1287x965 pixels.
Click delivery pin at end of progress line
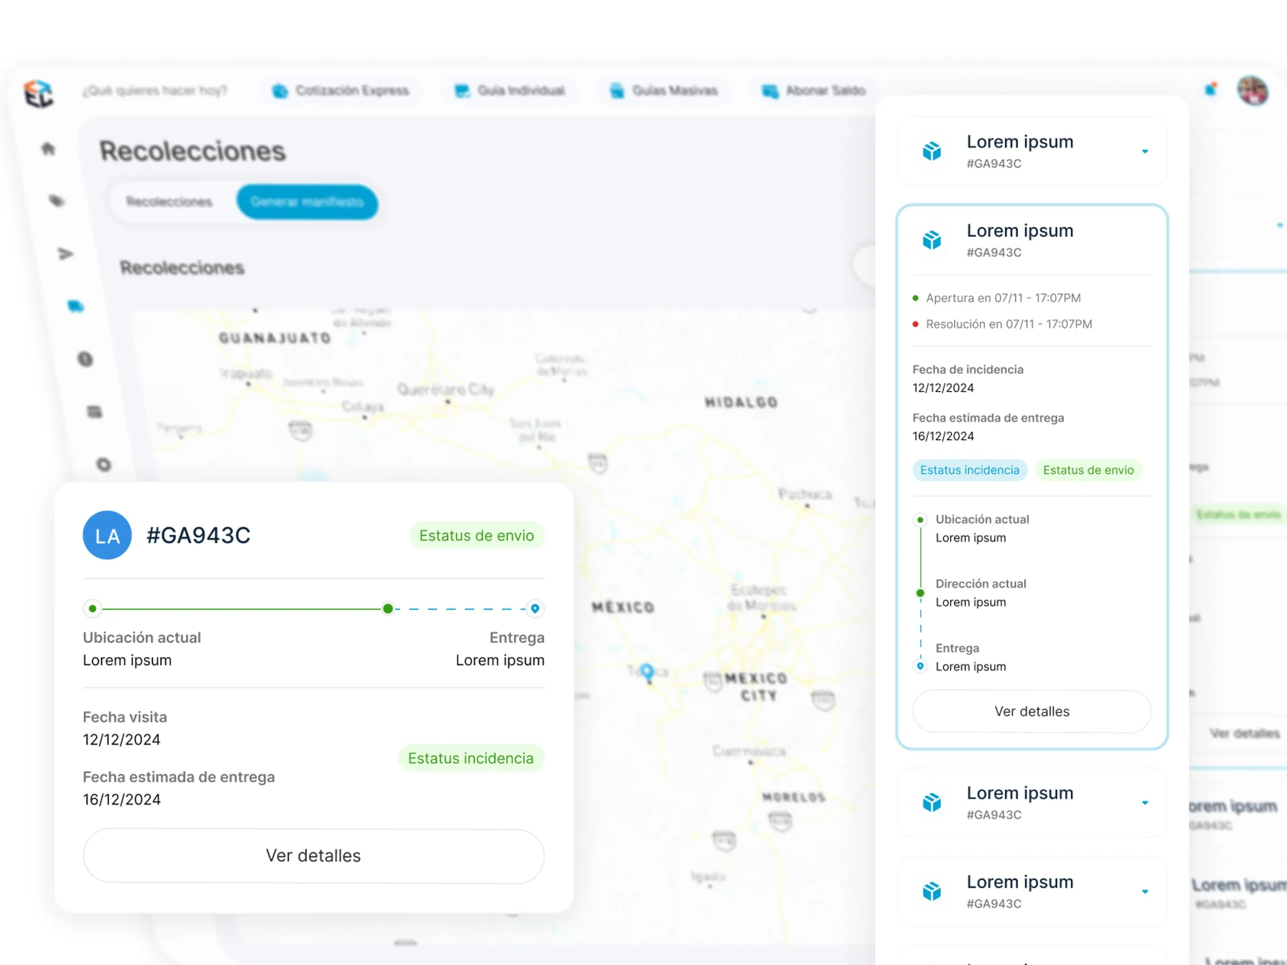[535, 608]
